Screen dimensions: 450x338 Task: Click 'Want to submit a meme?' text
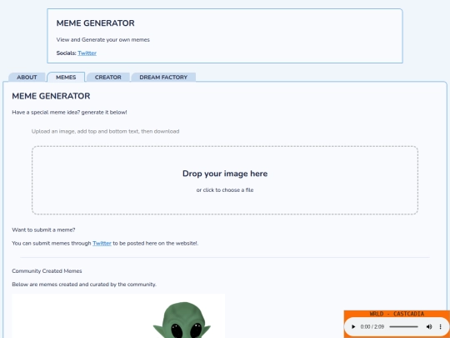(43, 230)
